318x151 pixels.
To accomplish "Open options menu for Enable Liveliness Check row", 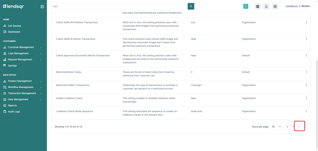I will pyautogui.click(x=306, y=98).
